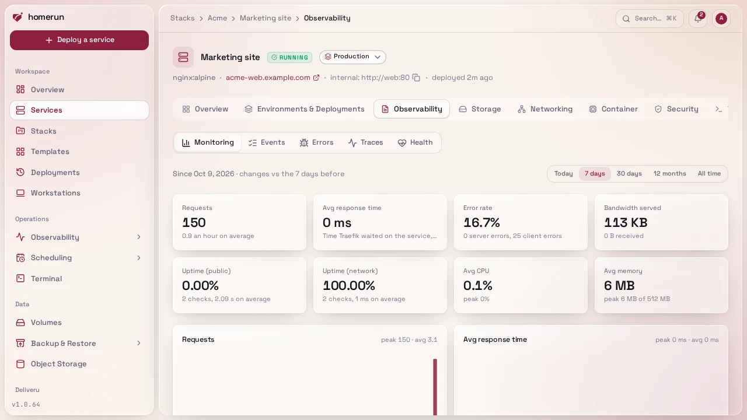Expand the Backup & Restore chevron

pos(139,344)
